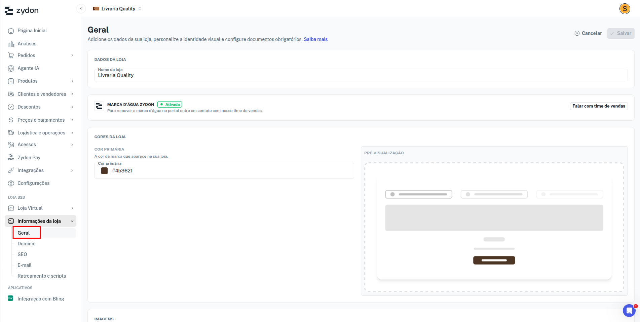Click the Descontos tag icon
640x322 pixels.
coord(11,107)
